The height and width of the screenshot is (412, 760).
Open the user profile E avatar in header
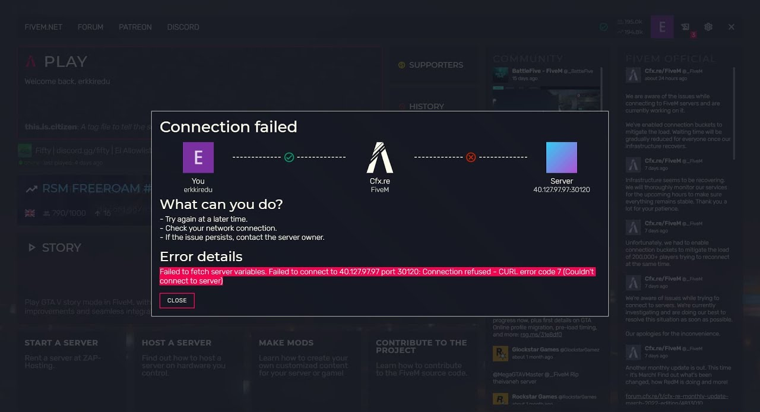coord(662,27)
